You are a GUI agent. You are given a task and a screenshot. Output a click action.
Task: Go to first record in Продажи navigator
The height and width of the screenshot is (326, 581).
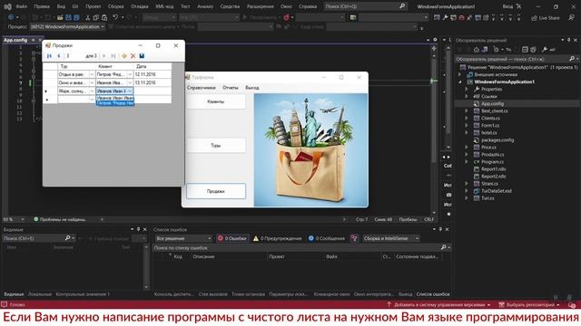click(49, 56)
